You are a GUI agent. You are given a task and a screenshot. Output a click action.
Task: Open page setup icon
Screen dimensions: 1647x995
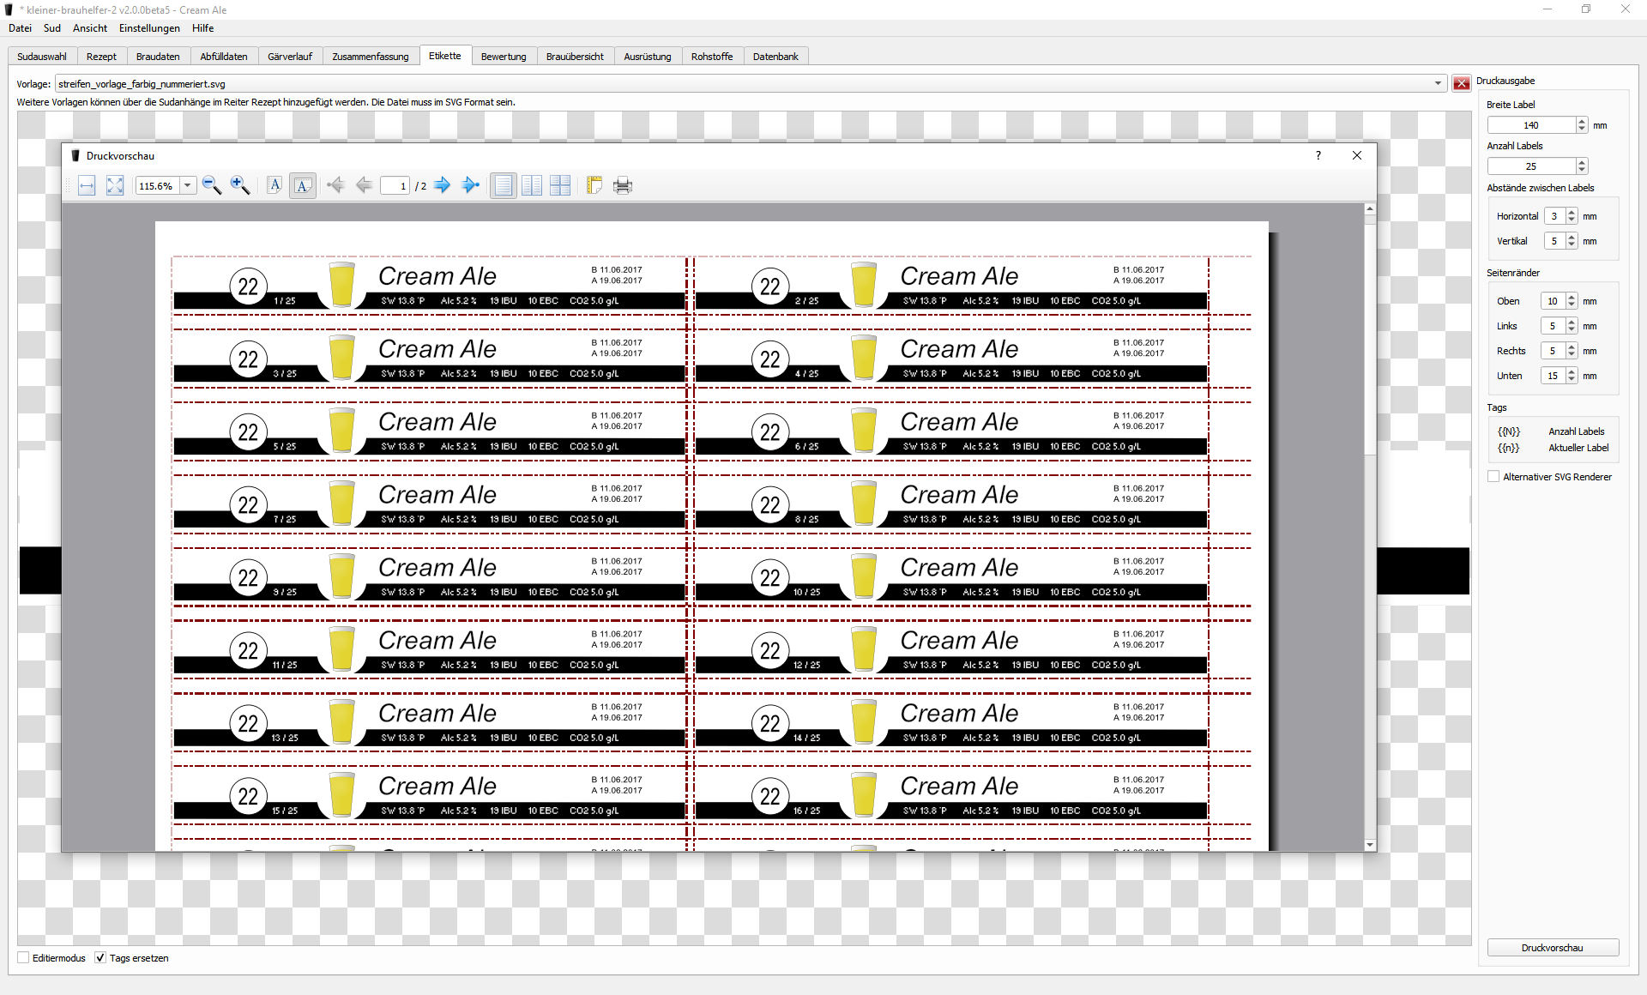594,185
